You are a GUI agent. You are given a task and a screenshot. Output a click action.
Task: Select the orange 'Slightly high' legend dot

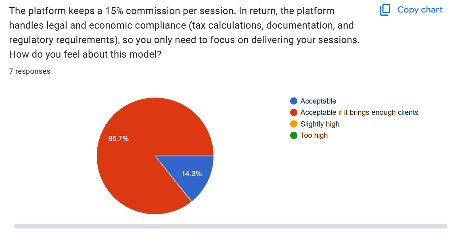(x=294, y=124)
